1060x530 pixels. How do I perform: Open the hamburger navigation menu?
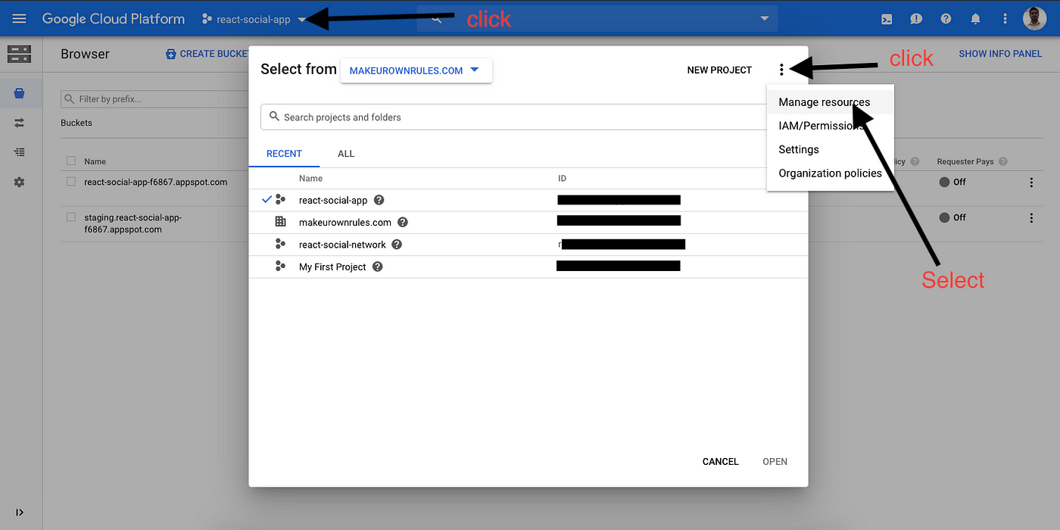pyautogui.click(x=19, y=19)
